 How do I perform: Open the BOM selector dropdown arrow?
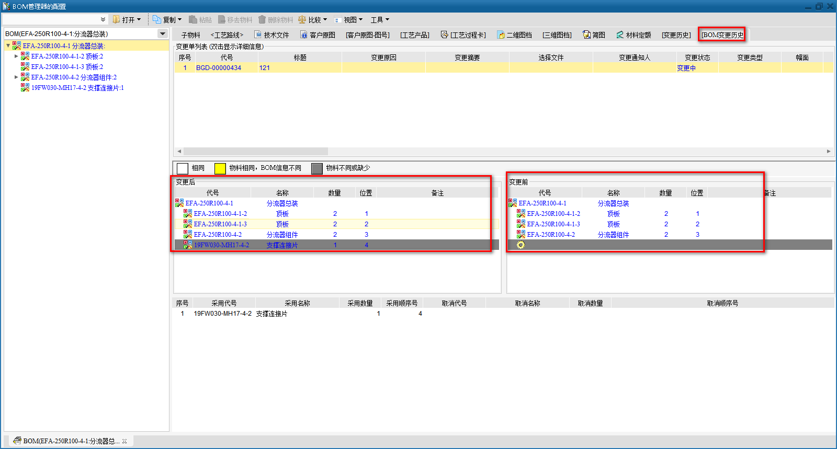[163, 33]
